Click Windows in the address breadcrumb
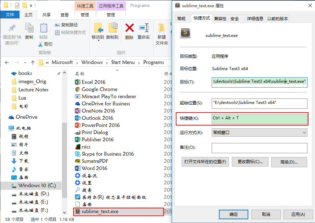The width and height of the screenshot is (315, 223). [92, 63]
